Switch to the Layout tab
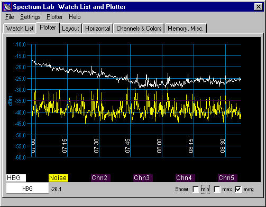The height and width of the screenshot is (207, 266). click(x=70, y=29)
